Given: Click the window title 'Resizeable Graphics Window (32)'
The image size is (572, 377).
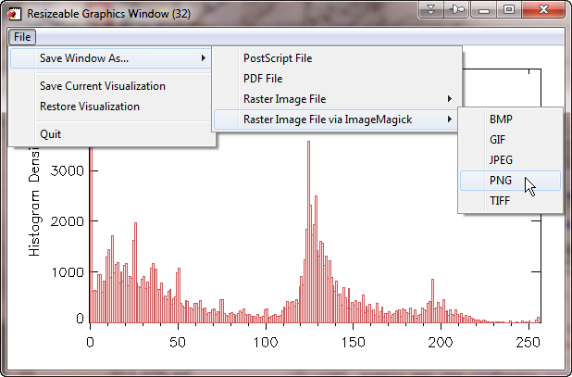Looking at the screenshot, I should (108, 14).
